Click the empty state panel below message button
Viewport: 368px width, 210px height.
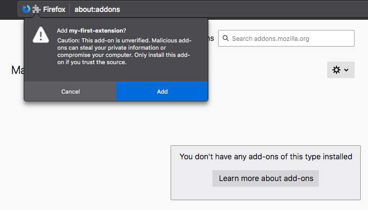point(266,193)
